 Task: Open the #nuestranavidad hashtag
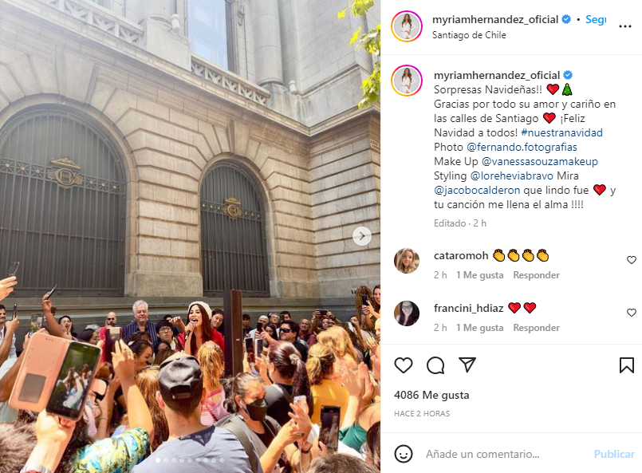[561, 132]
